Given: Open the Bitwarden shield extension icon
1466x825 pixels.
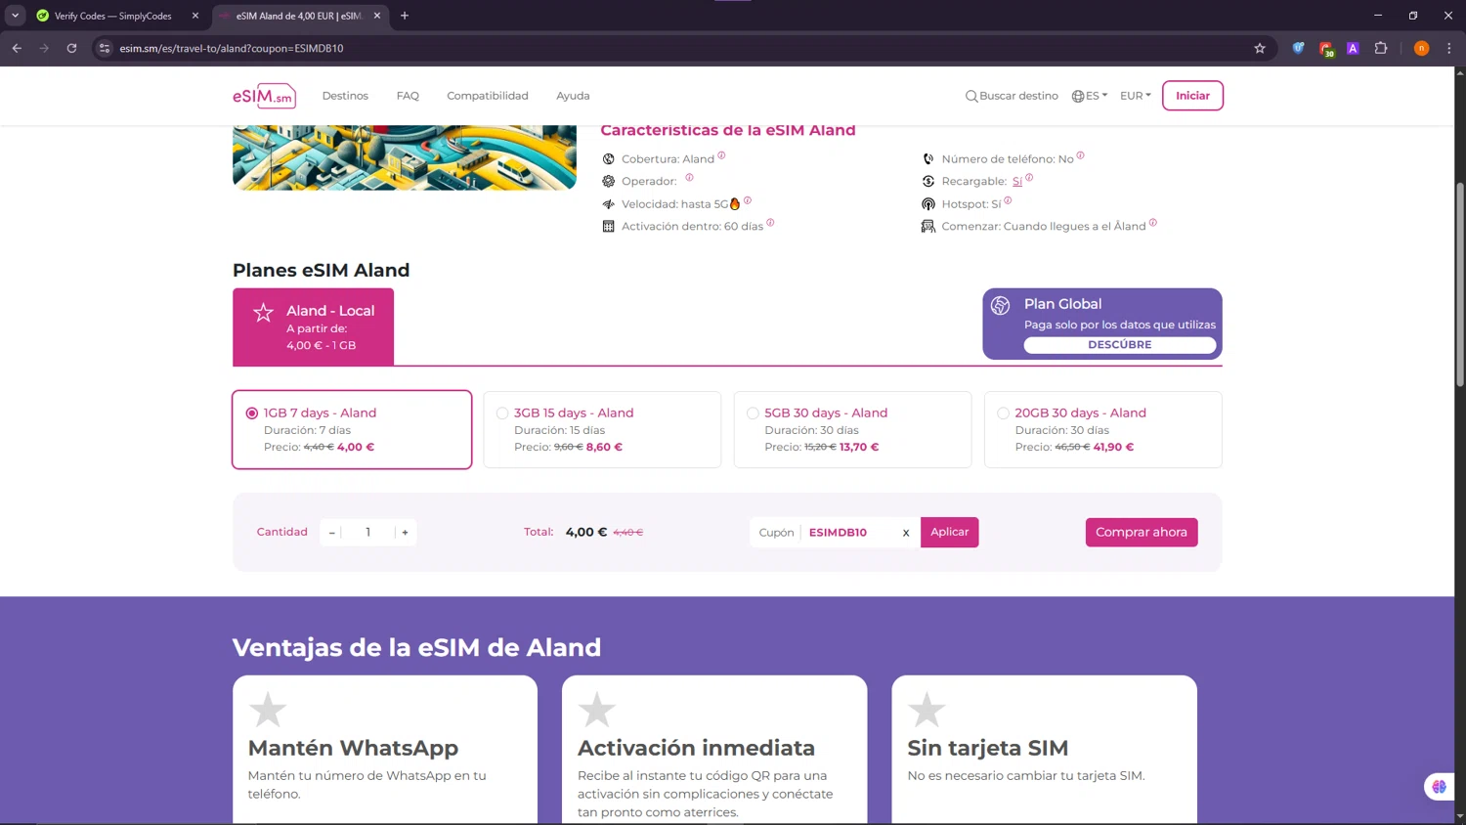Looking at the screenshot, I should tap(1298, 48).
